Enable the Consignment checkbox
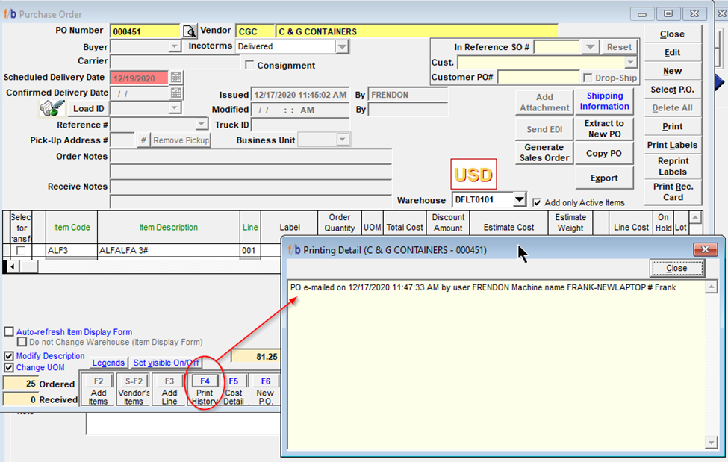 click(249, 66)
